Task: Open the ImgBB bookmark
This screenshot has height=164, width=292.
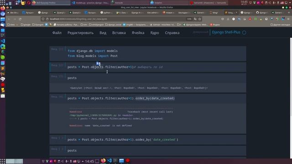Action: click(136, 25)
